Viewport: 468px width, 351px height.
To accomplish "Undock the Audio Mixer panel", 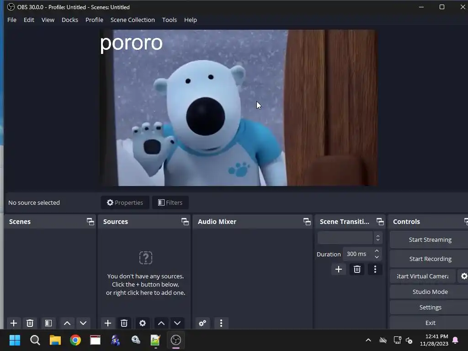I will [307, 222].
